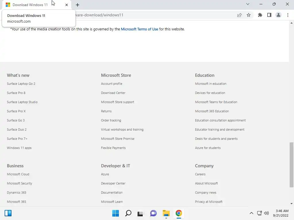Open taskbar Search magnifier
294x220 pixels.
[128, 213]
